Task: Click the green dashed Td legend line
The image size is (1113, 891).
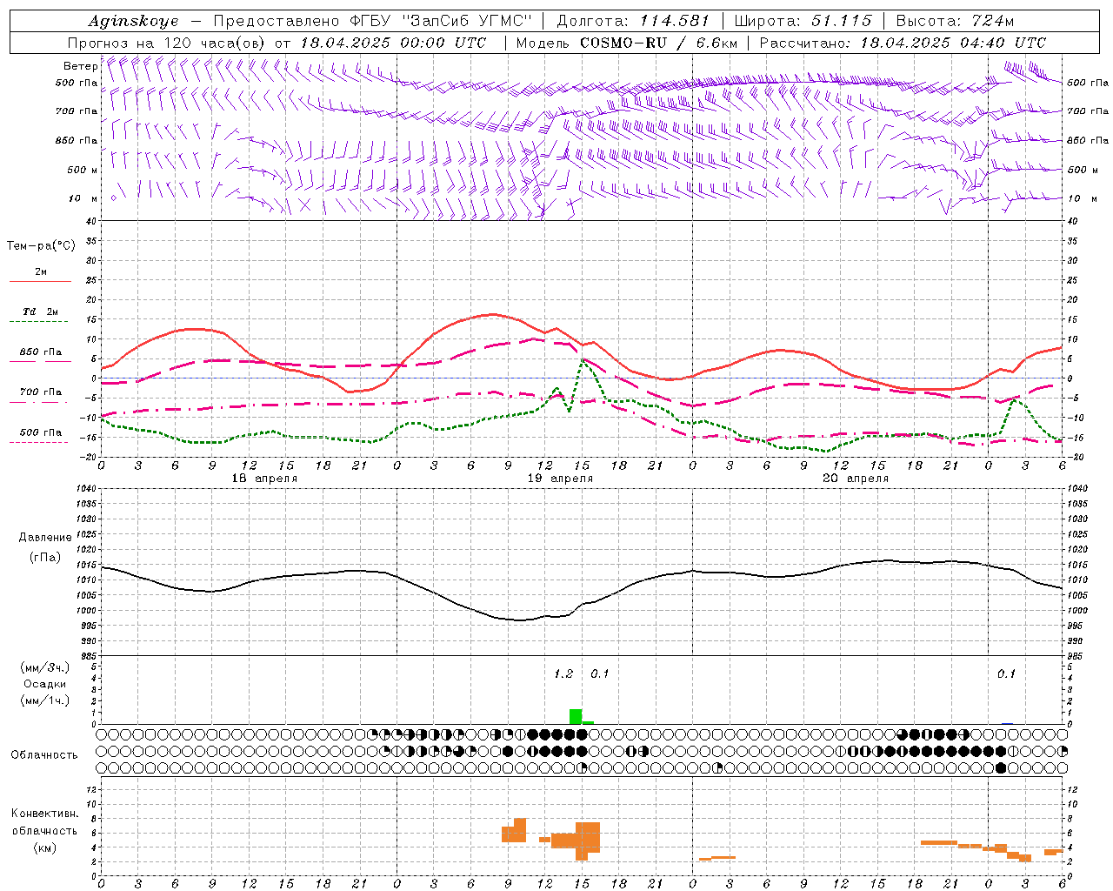Action: pyautogui.click(x=38, y=322)
